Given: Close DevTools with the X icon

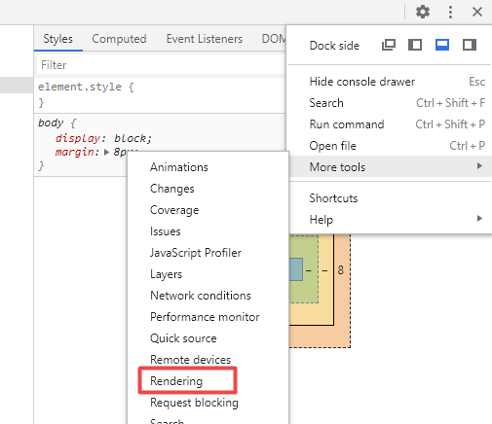Looking at the screenshot, I should click(x=477, y=12).
